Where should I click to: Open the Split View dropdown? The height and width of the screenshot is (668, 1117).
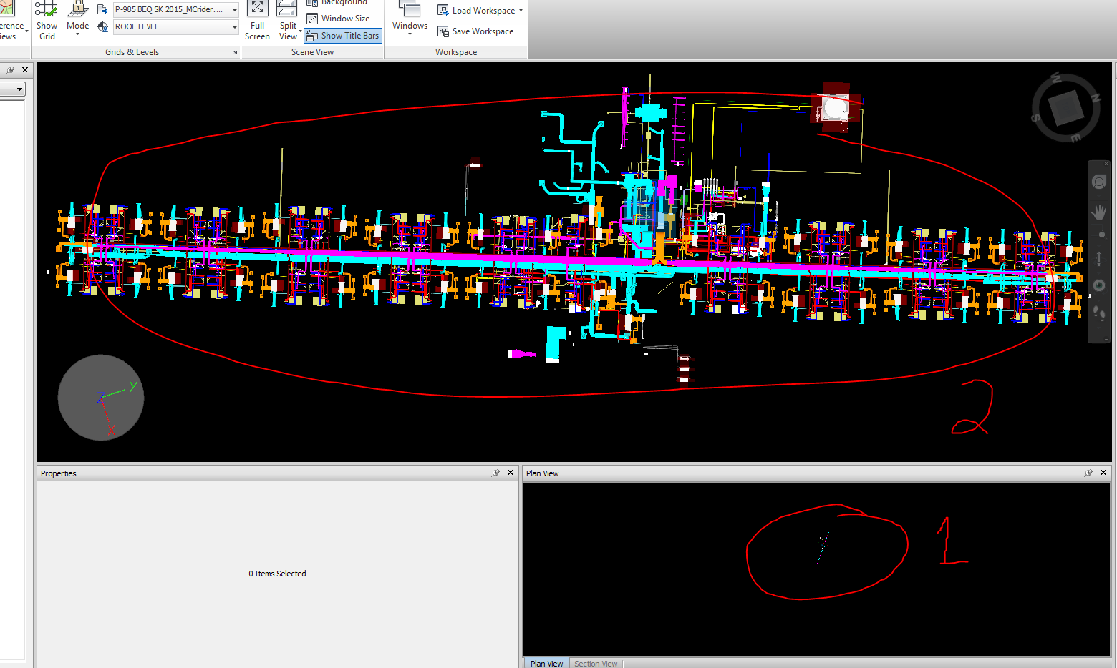point(288,21)
